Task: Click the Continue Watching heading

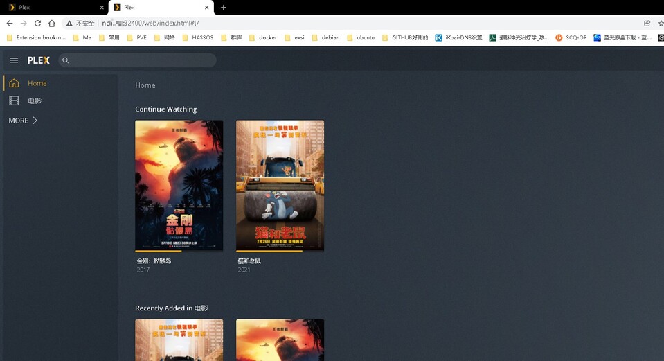Action: pos(166,109)
